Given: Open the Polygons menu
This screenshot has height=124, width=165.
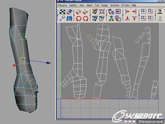Looking at the screenshot, I should [x=62, y=5].
